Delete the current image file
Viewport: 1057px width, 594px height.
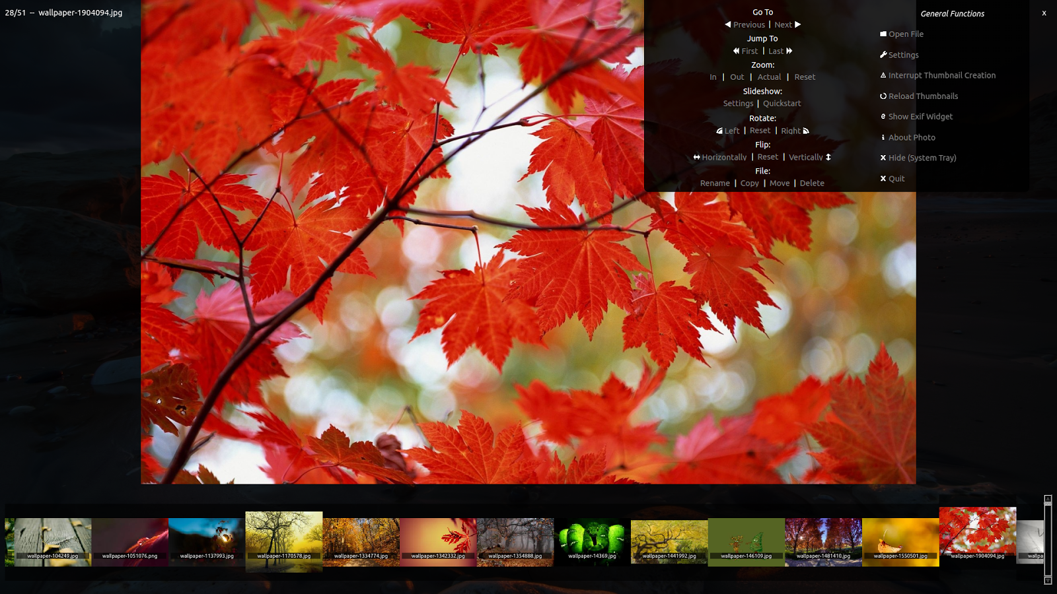click(x=812, y=183)
